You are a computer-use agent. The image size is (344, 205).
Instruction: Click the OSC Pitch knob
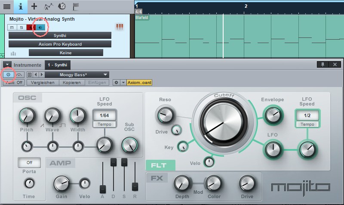tap(27, 115)
